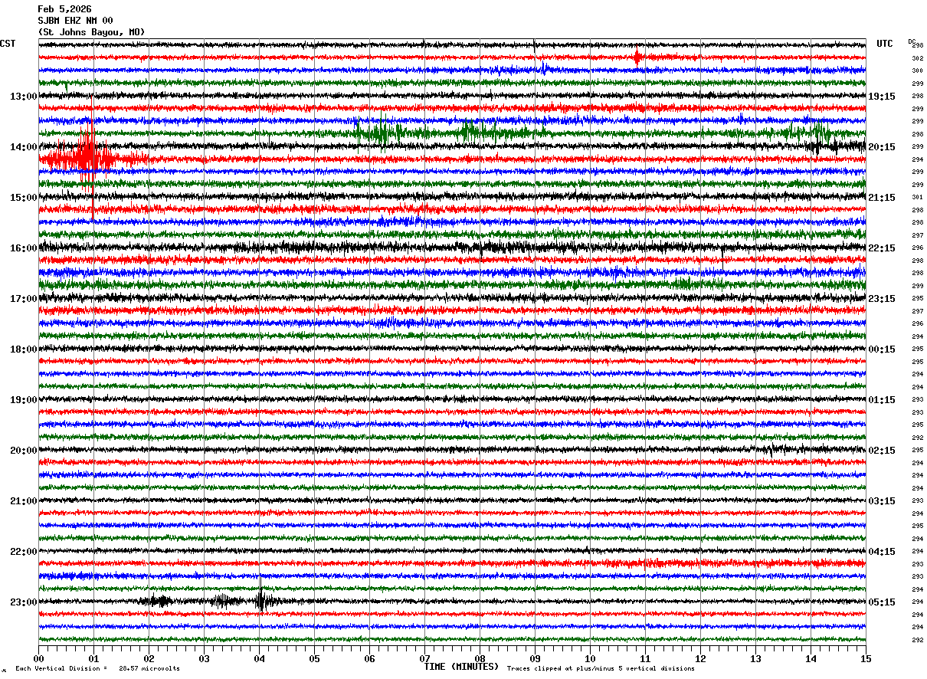Click minute 10 on the time axis
This screenshot has height=679, width=927.
[590, 658]
